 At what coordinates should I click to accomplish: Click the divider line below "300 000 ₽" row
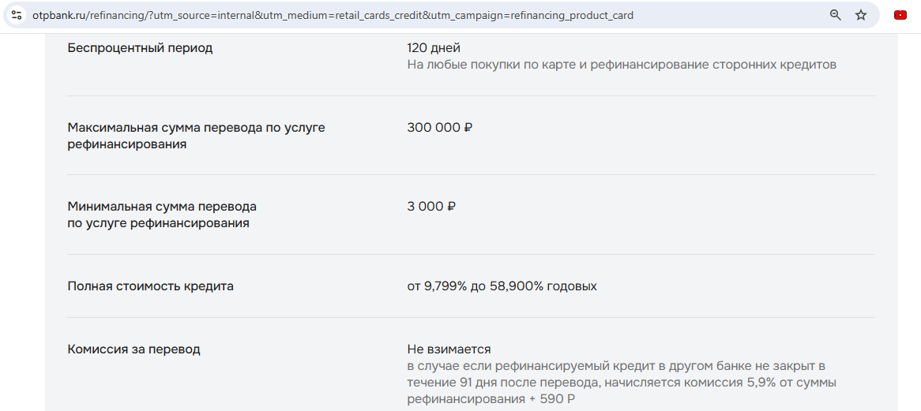(x=471, y=175)
